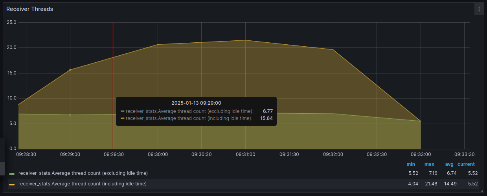Click the min value 4.04
The height and width of the screenshot is (196, 487).
pyautogui.click(x=413, y=184)
